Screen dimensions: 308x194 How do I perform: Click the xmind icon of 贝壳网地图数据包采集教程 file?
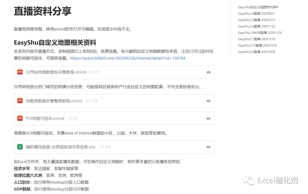coord(20,72)
